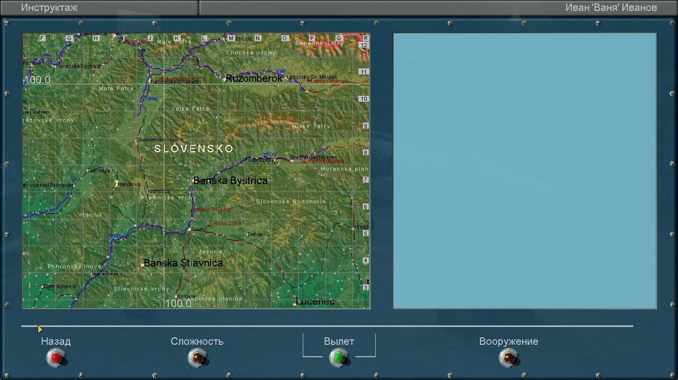This screenshot has height=380, width=678.
Task: Click the Liptovsky Sv. Mikulas town label
Action: (x=312, y=77)
